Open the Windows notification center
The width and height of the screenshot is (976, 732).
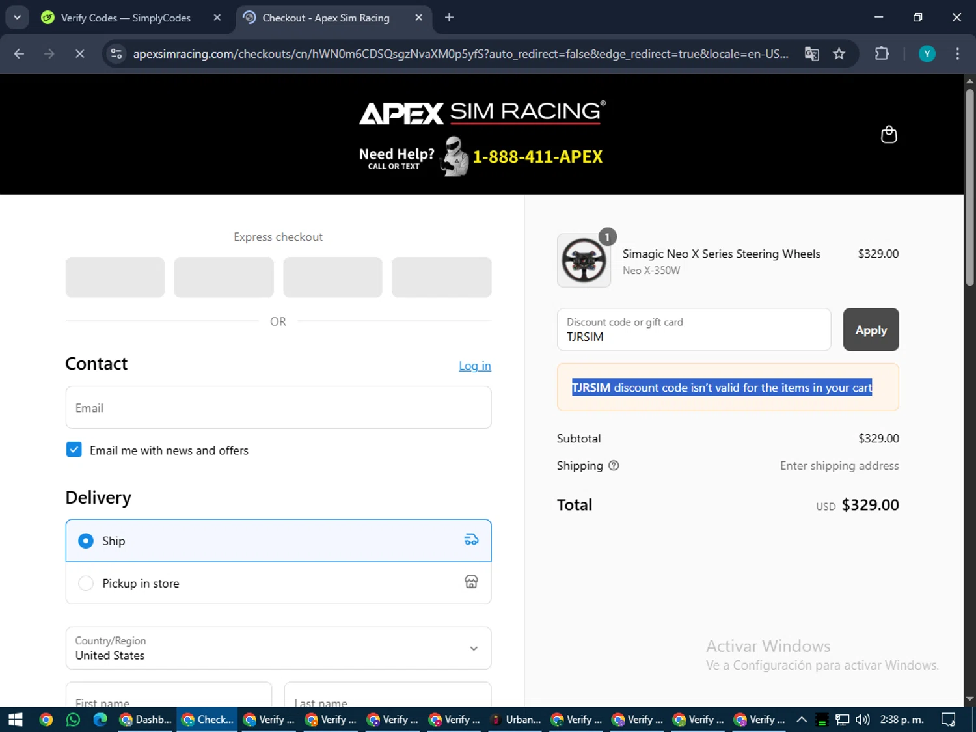[949, 720]
